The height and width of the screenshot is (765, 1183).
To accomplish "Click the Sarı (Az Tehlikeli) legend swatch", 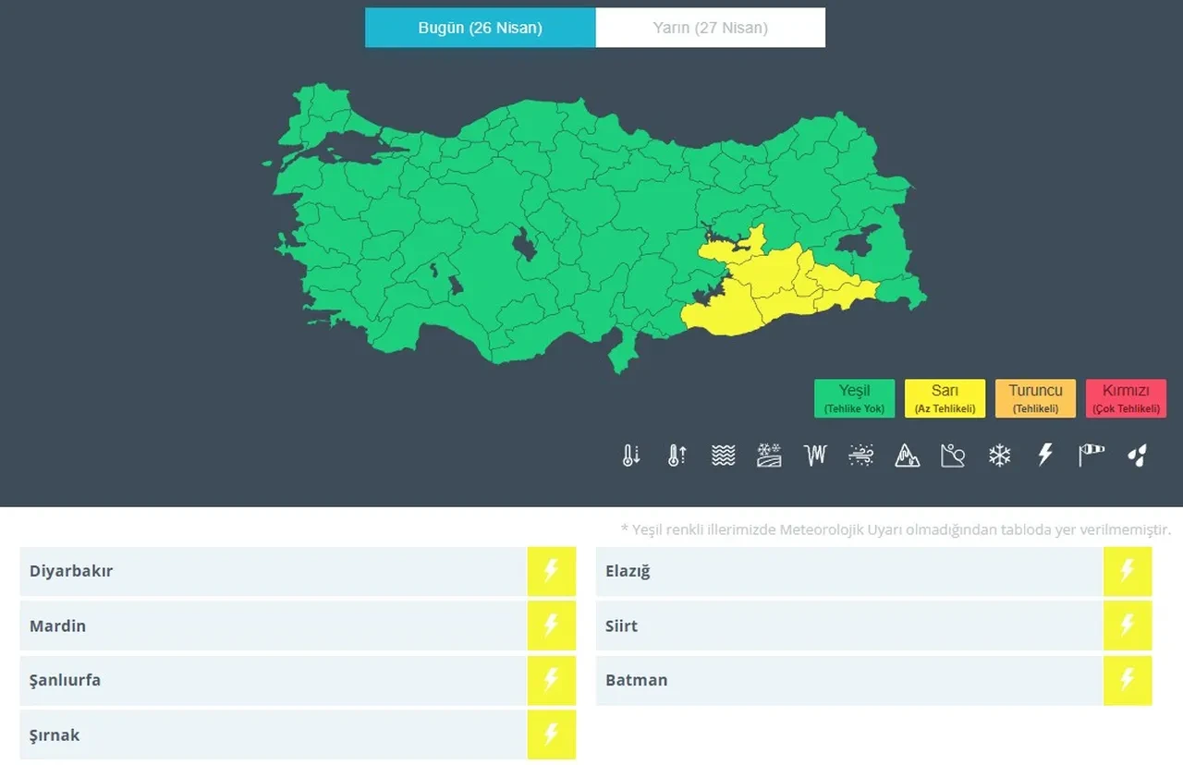I will click(945, 398).
